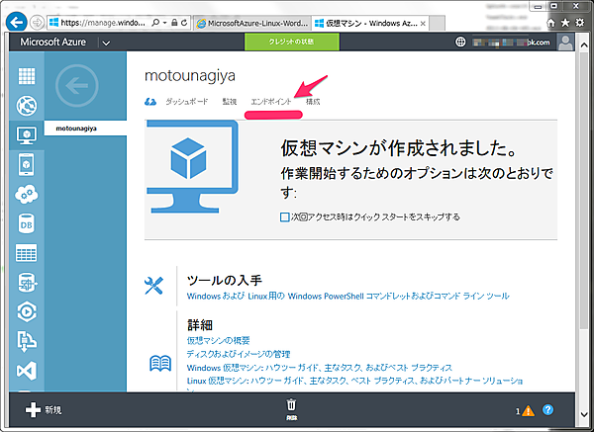Click the refresh icon in address bar
The width and height of the screenshot is (594, 432).
tap(184, 23)
